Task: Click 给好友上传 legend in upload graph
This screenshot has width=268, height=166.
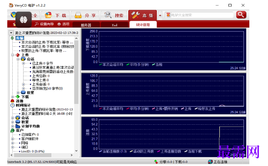Action: click(205, 108)
